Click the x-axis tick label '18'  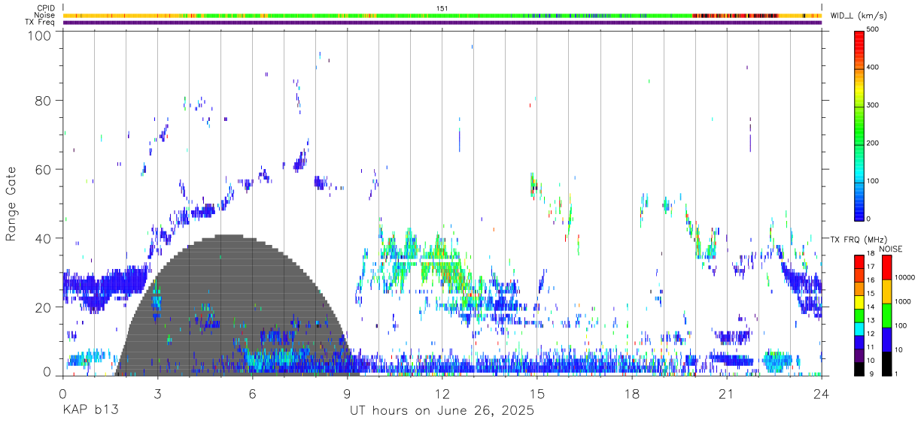(632, 394)
